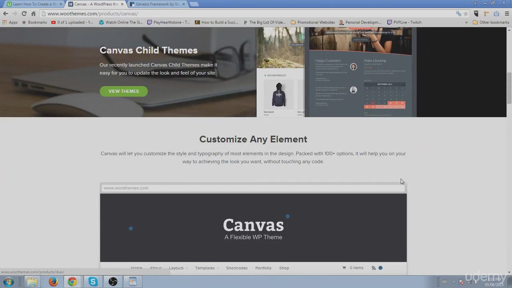
Task: Close the Genesis Framework tab
Action: (x=184, y=4)
